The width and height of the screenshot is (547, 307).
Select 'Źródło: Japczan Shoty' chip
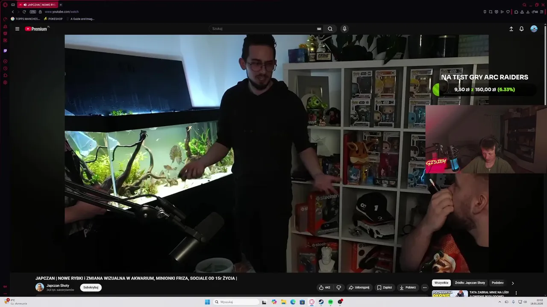click(x=470, y=283)
